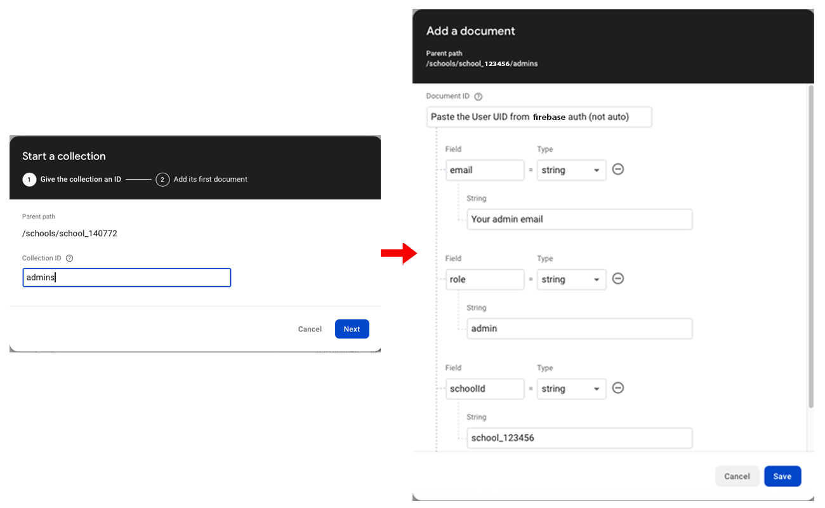Open the Document ID help tooltip
Viewport: 825px width, 508px height.
tap(478, 96)
